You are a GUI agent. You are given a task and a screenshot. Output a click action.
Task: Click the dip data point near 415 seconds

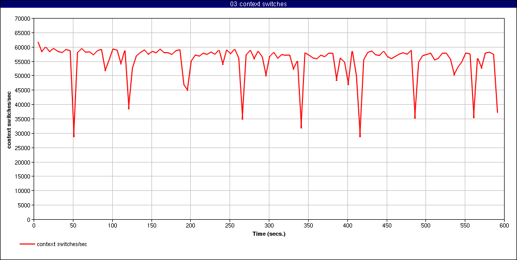(360, 136)
